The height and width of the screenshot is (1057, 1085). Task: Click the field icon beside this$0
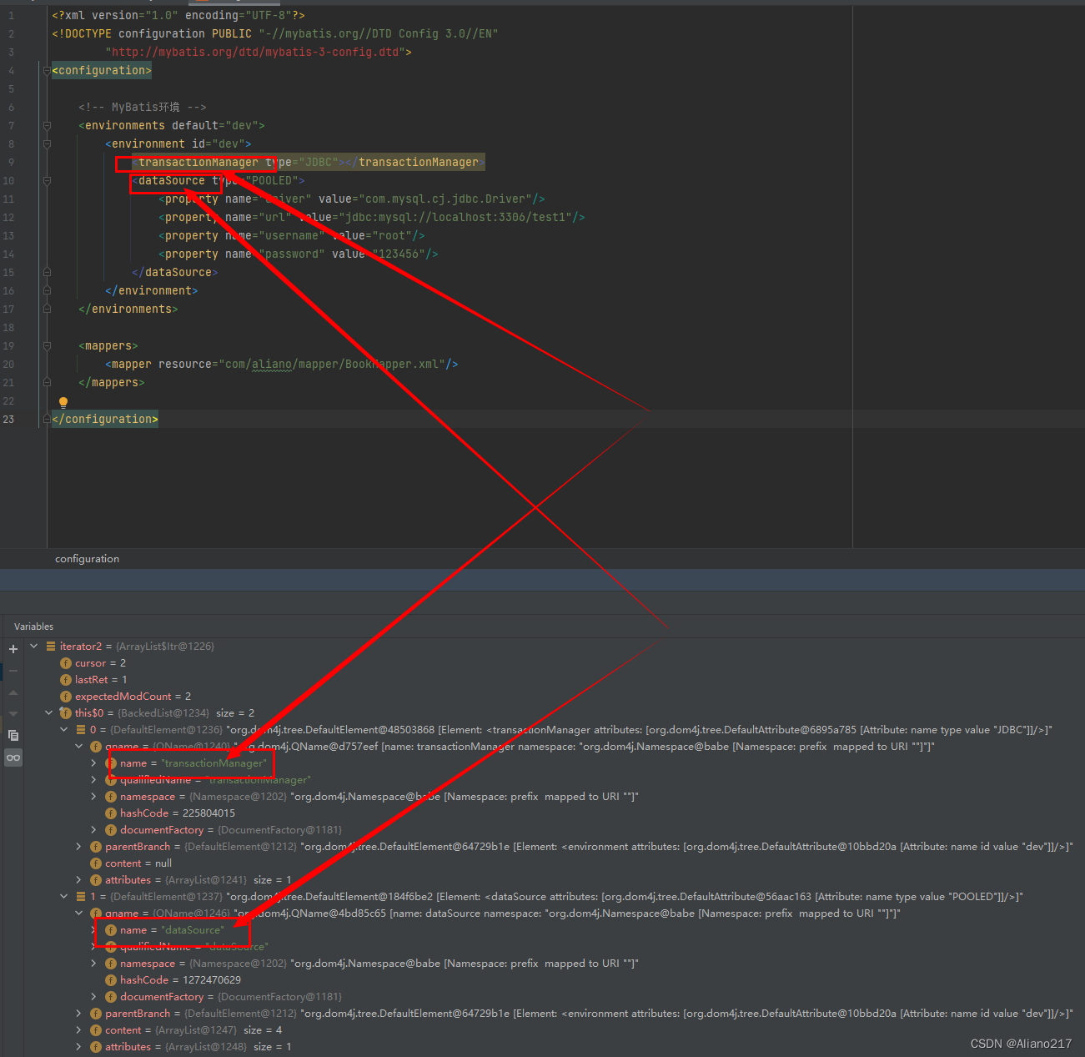(66, 713)
